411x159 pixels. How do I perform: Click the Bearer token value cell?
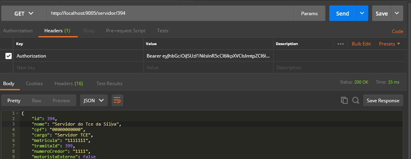208,56
